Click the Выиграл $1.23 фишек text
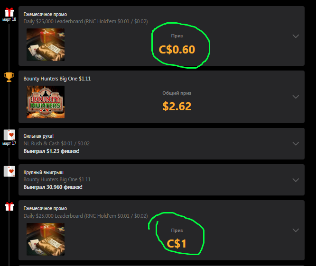316x266 pixels. (51, 151)
